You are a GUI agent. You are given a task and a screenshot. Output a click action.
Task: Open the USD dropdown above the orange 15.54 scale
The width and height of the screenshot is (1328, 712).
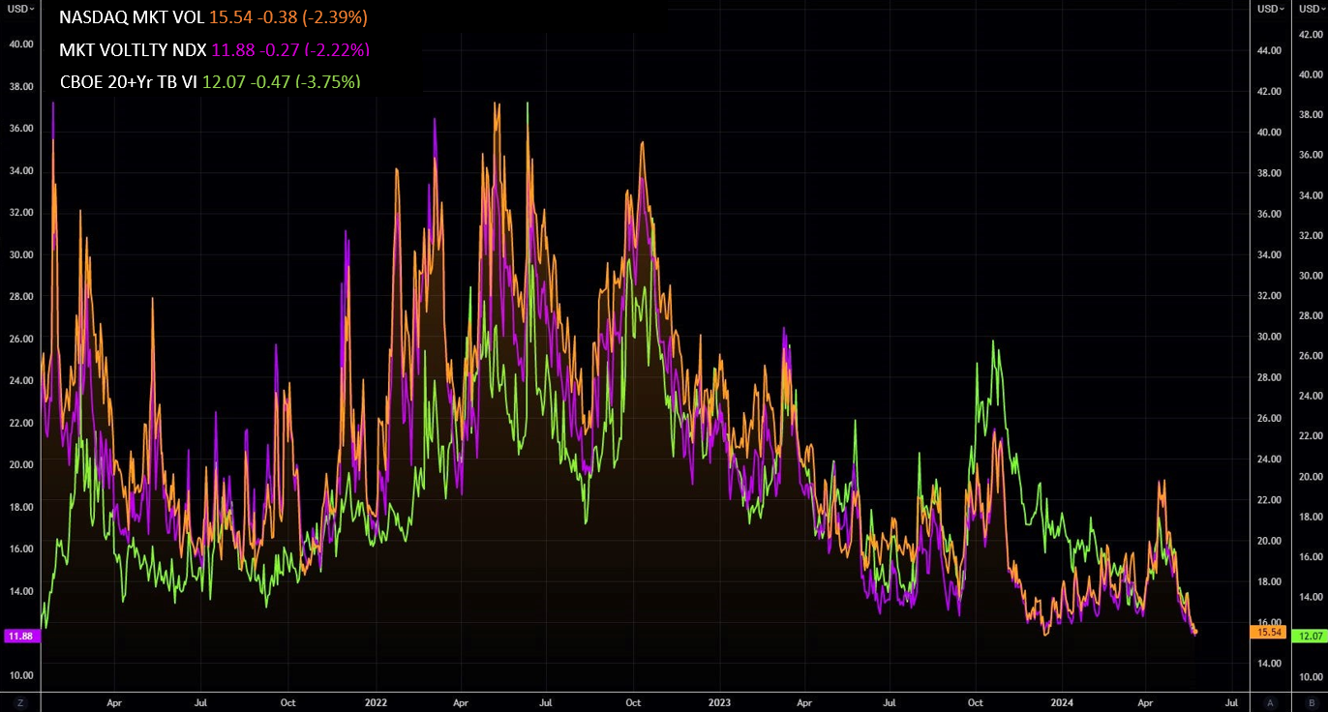coord(1271,8)
